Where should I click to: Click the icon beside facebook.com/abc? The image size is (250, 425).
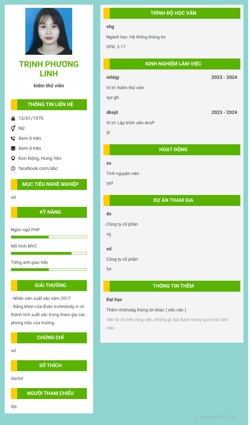tap(13, 168)
